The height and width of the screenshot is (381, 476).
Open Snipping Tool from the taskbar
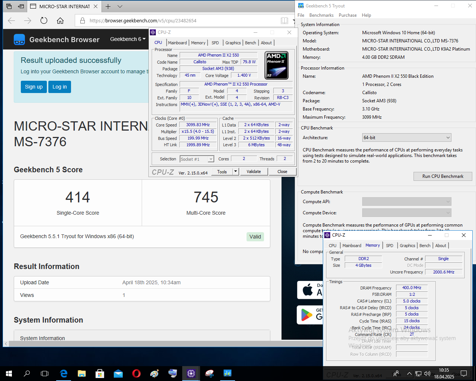(209, 374)
